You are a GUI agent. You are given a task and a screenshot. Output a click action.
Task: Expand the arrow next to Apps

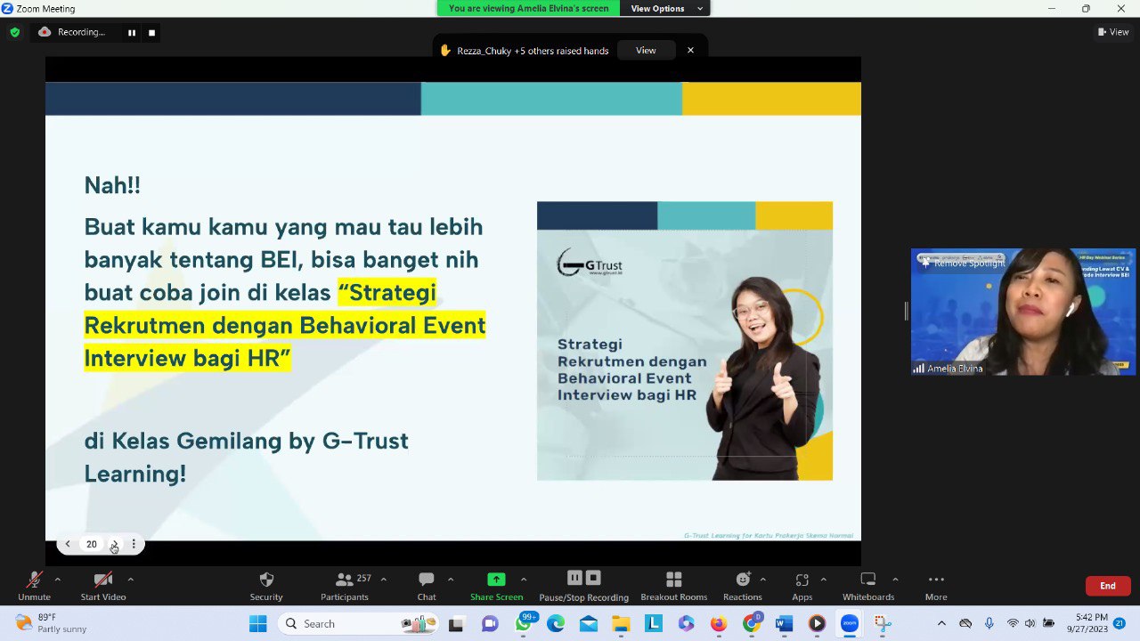pos(823,580)
